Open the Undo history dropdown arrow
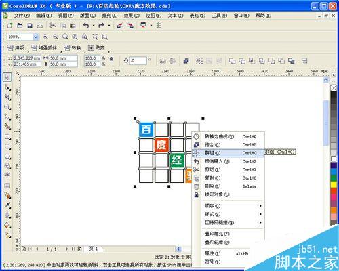The width and height of the screenshot is (339, 271). click(x=93, y=26)
